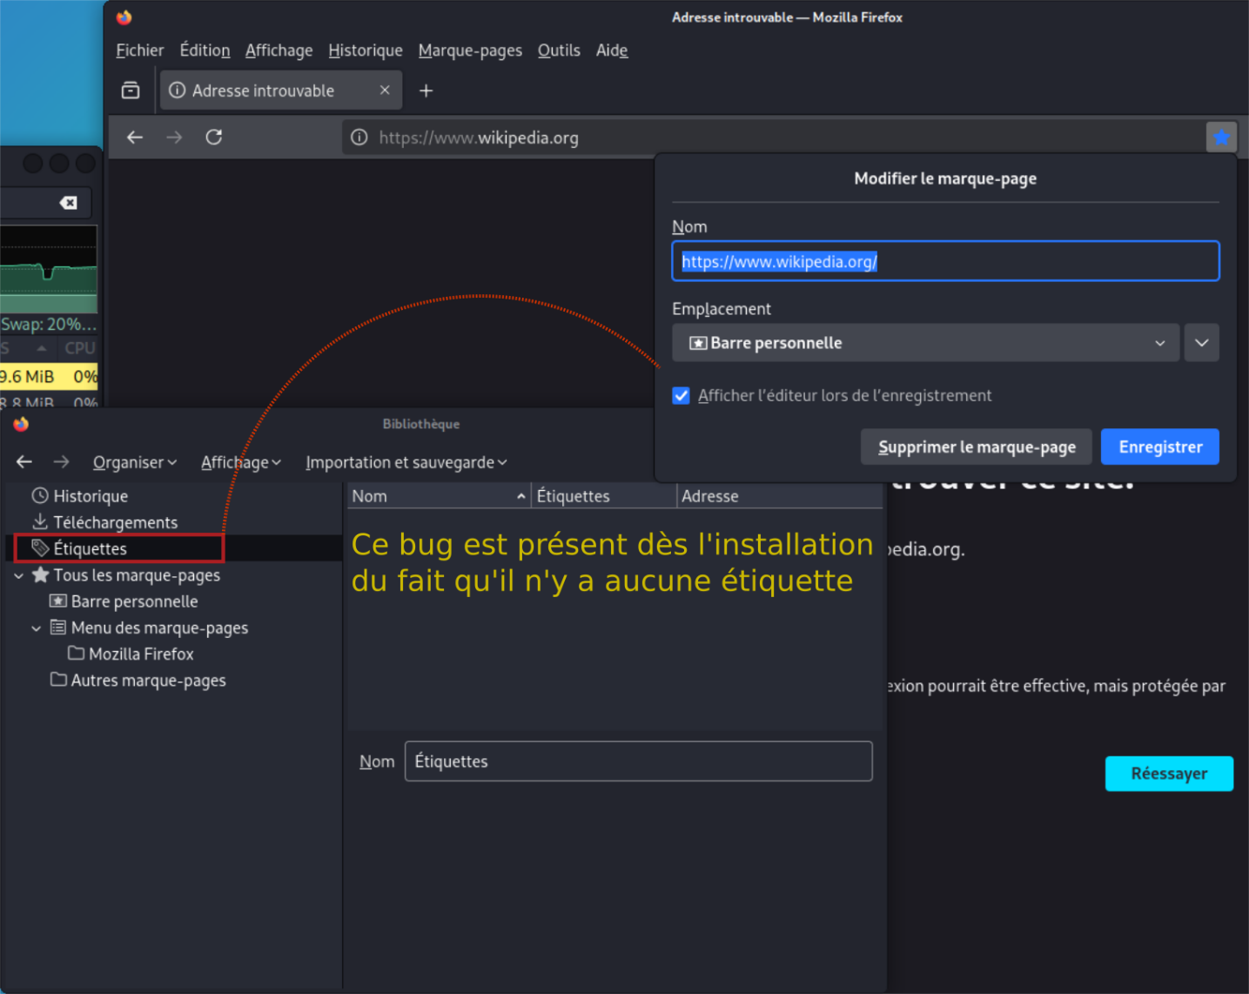The width and height of the screenshot is (1249, 994).
Task: Go back in Bibliothèque window
Action: 24,462
